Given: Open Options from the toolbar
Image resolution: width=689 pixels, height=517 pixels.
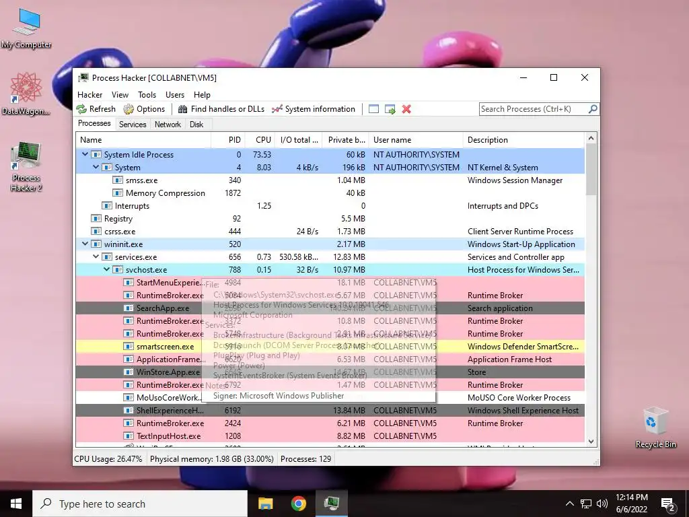Looking at the screenshot, I should coord(144,109).
